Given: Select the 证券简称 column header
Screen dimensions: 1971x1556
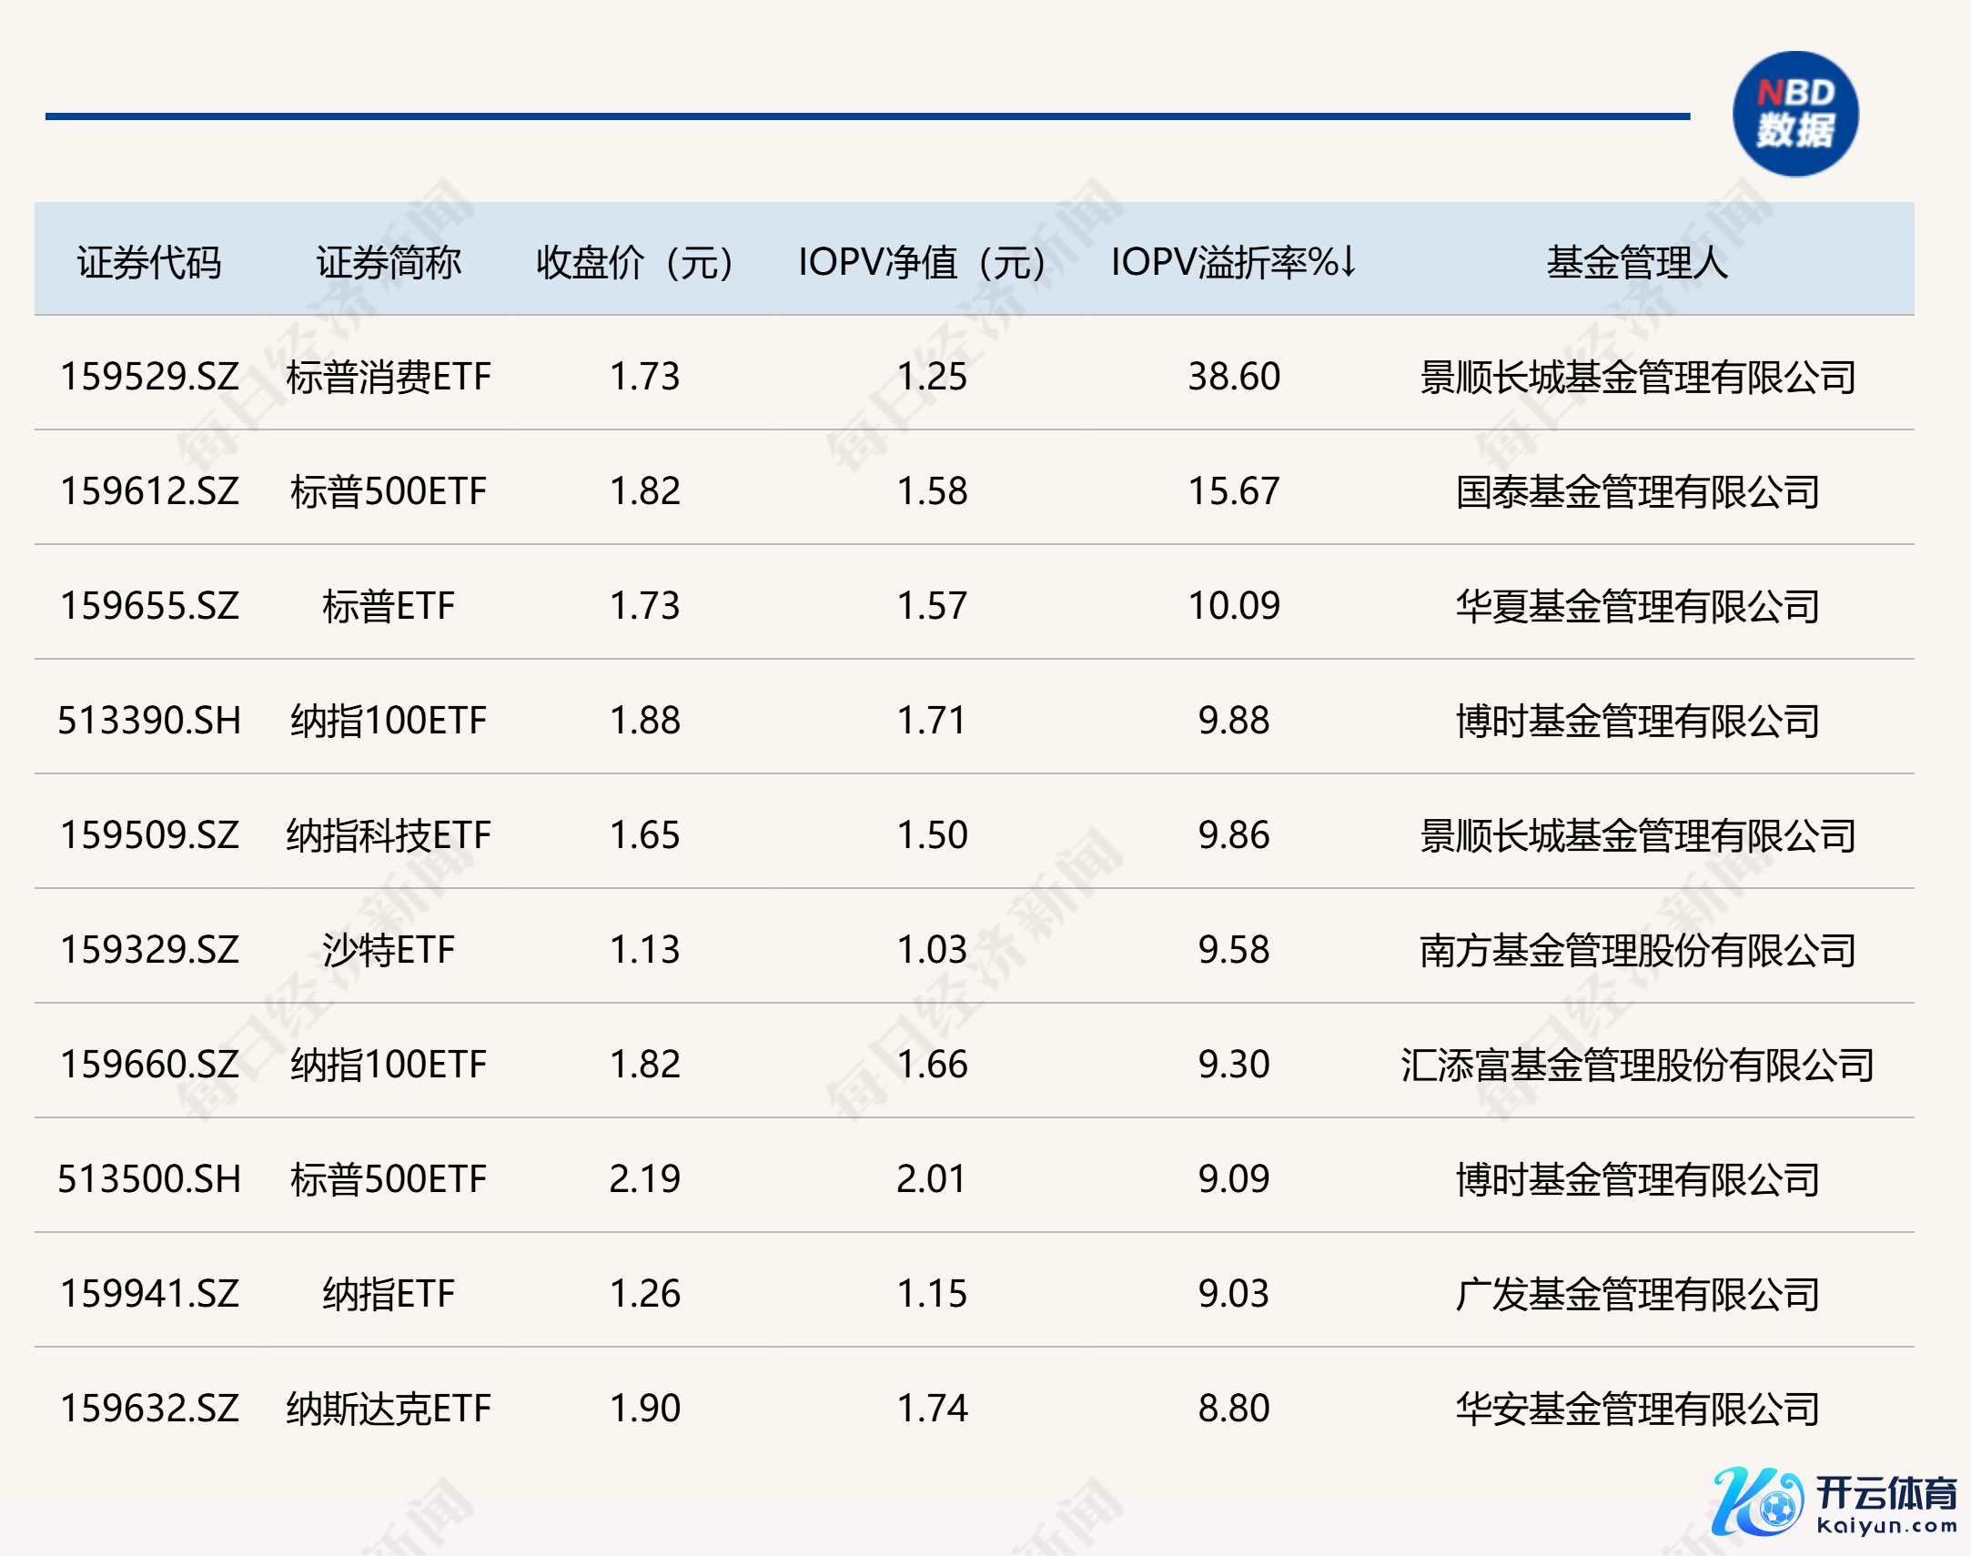Looking at the screenshot, I should [x=388, y=262].
